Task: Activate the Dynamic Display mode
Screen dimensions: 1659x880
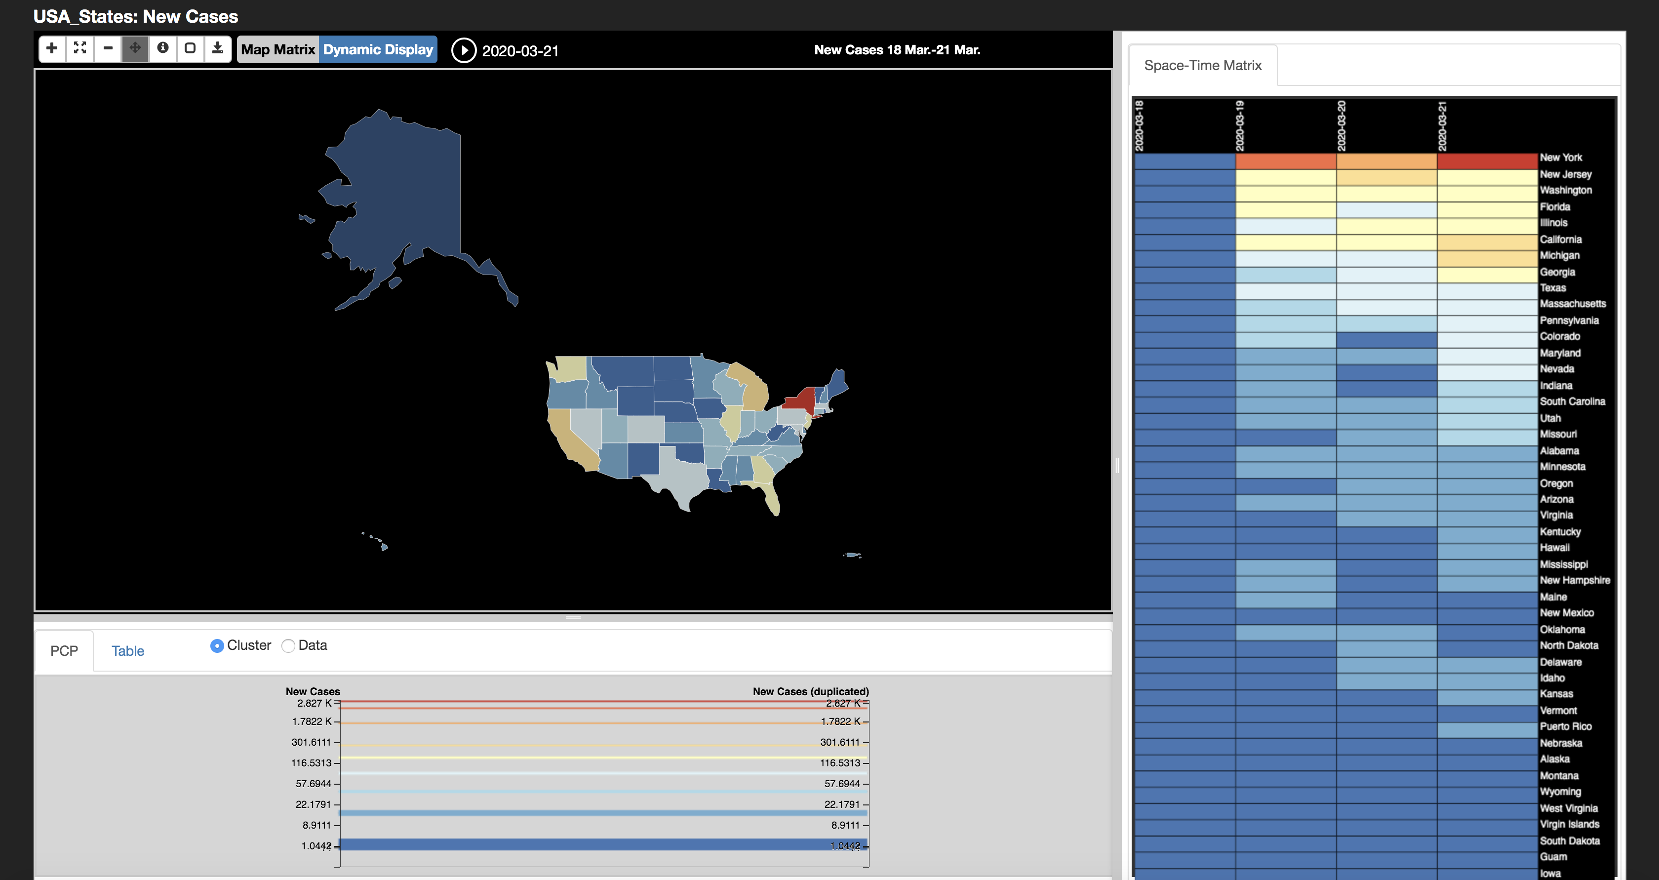Action: (x=378, y=49)
